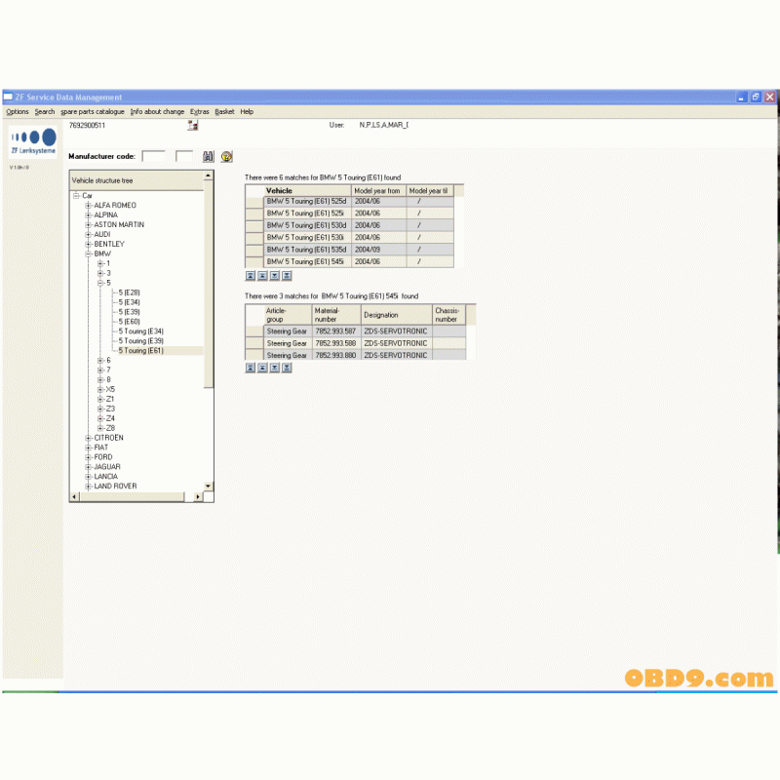Image resolution: width=780 pixels, height=780 pixels.
Task: Open Info about change menu
Action: 157,112
